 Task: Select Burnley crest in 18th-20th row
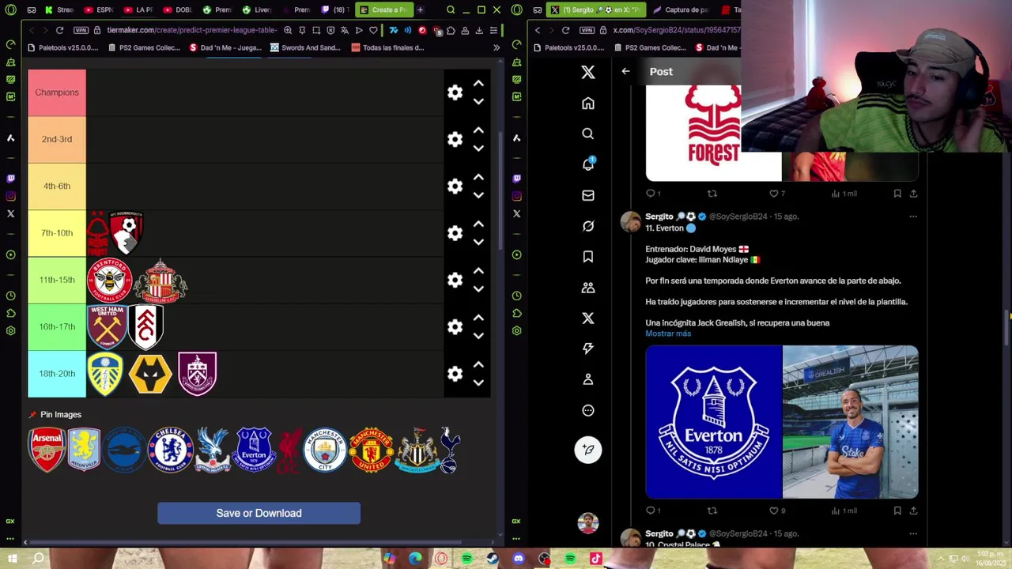coord(197,374)
